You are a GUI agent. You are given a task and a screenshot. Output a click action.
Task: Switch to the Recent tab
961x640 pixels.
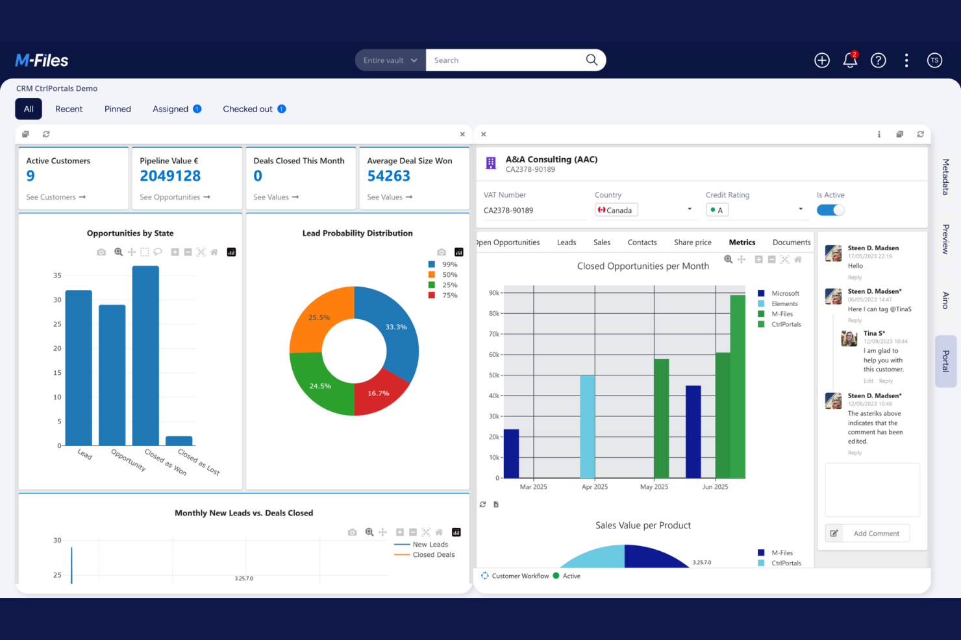[x=69, y=109]
